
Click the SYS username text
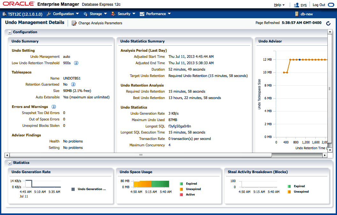point(303,5)
